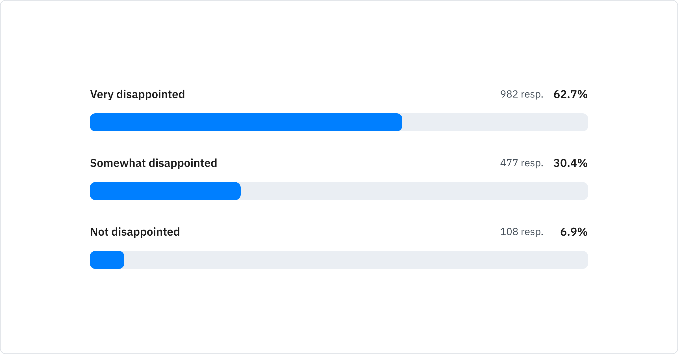Click the blue fill of Somewhat disappointed bar
Image resolution: width=678 pixels, height=354 pixels.
click(x=165, y=191)
